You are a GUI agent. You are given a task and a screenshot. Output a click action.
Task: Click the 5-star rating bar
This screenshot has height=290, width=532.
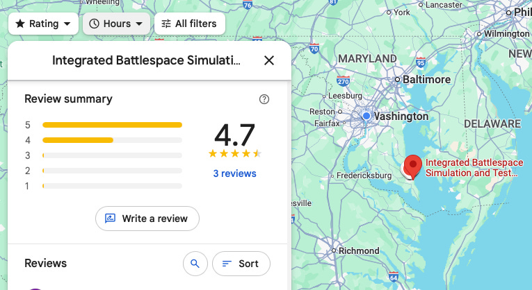(x=112, y=125)
